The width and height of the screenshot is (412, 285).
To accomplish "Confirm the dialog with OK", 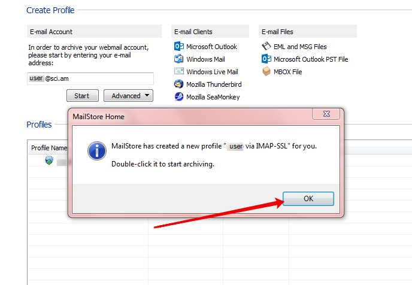I will (308, 199).
